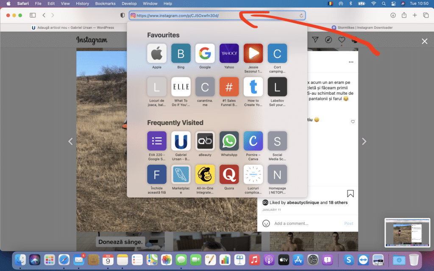Open Social Media Sc... frequently visited site

click(x=277, y=141)
